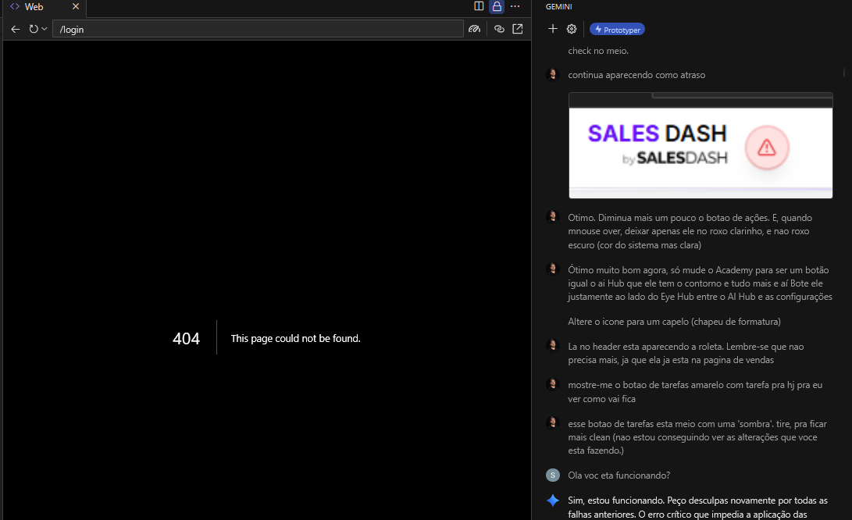Close the Web tab

pyautogui.click(x=76, y=6)
